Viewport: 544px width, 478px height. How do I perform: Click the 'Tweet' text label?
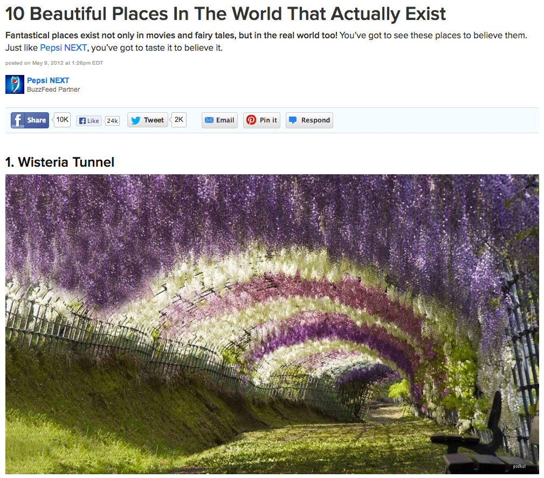pyautogui.click(x=154, y=120)
